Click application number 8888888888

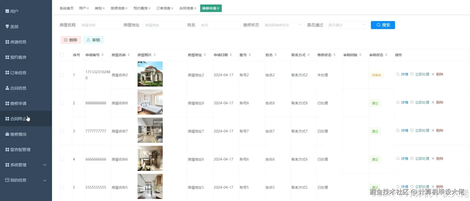[x=96, y=103]
